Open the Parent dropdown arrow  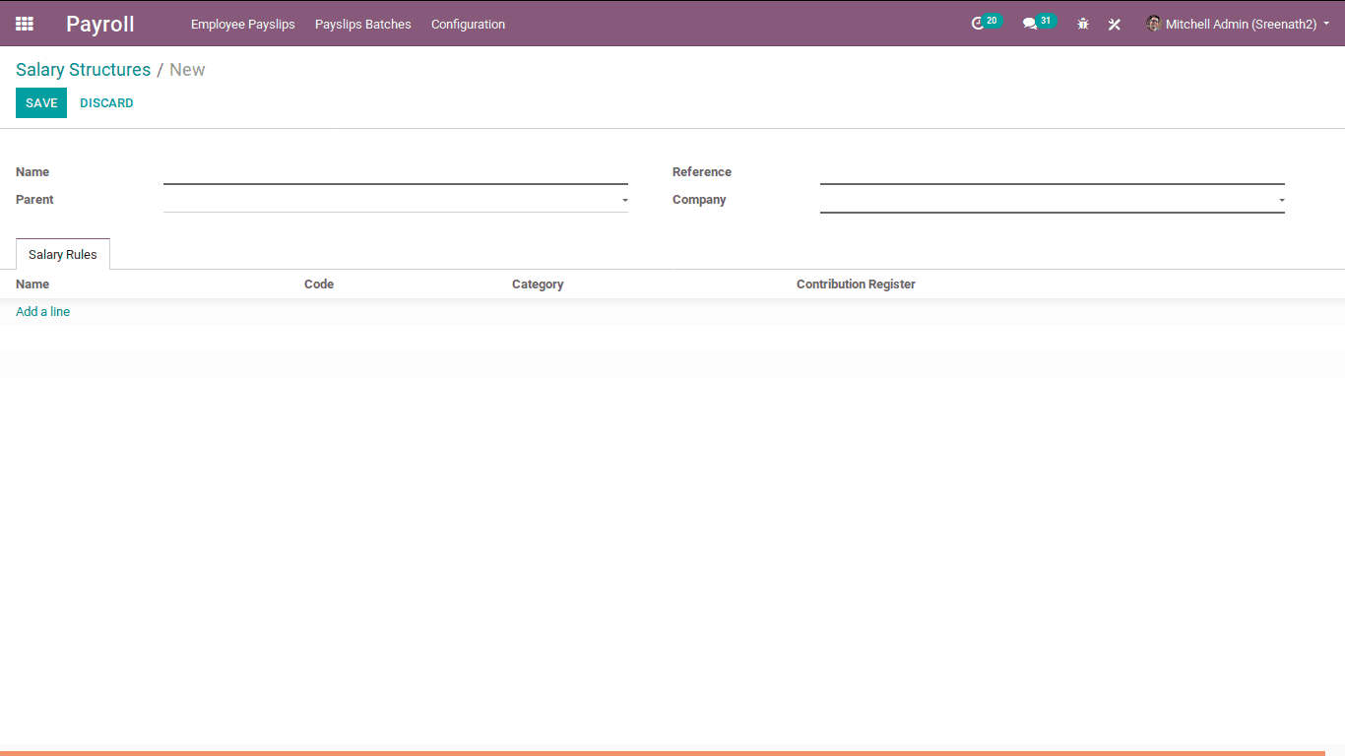[624, 201]
